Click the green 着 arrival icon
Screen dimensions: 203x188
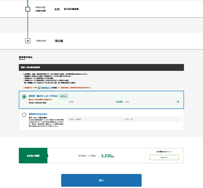pos(27,41)
